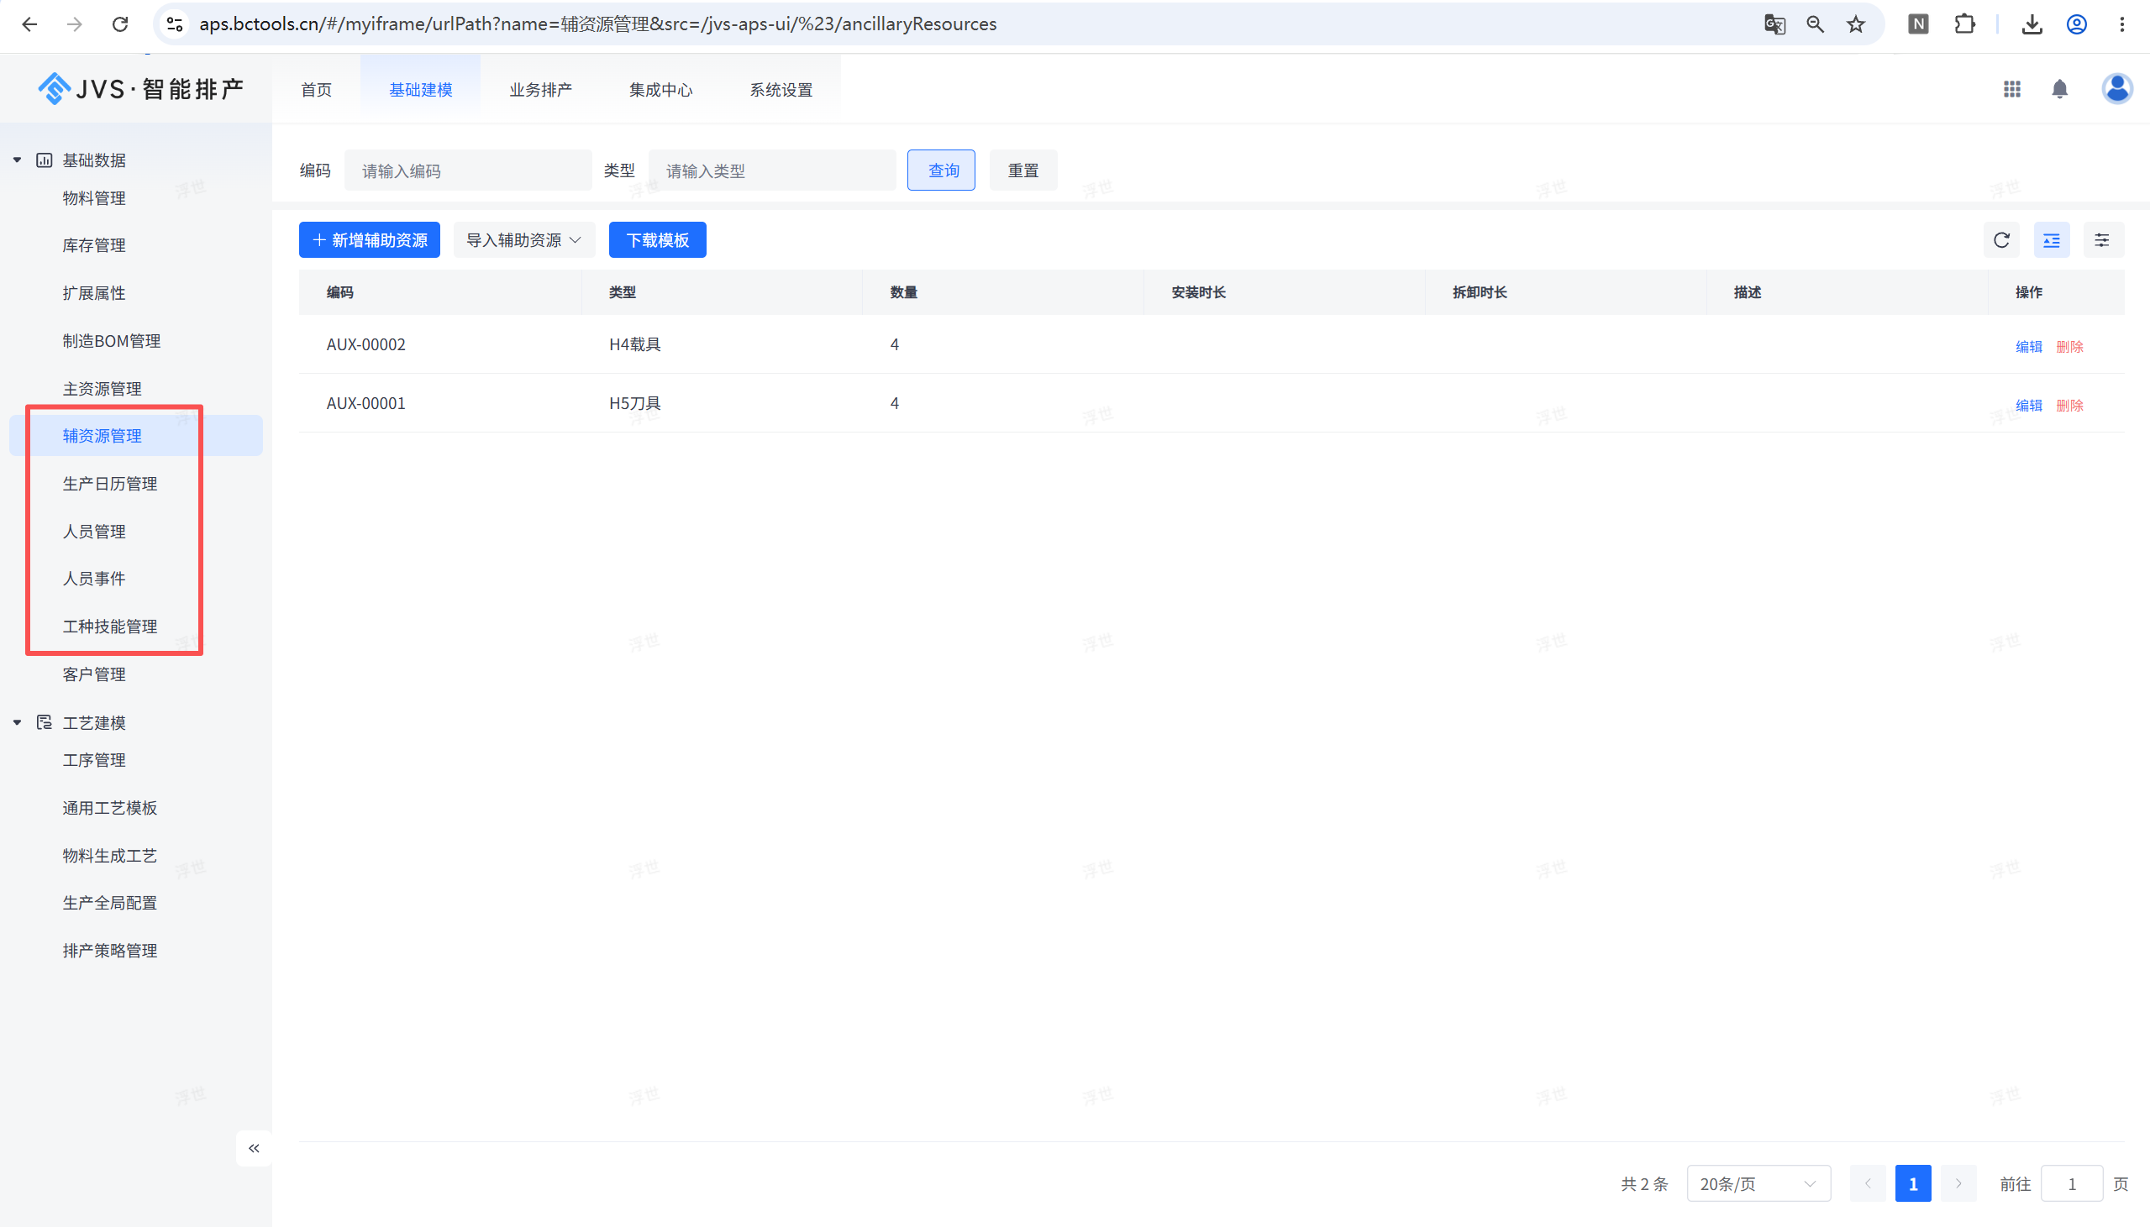Open 人员管理 in the sidebar
Screen dimensions: 2150x1227
pyautogui.click(x=93, y=532)
